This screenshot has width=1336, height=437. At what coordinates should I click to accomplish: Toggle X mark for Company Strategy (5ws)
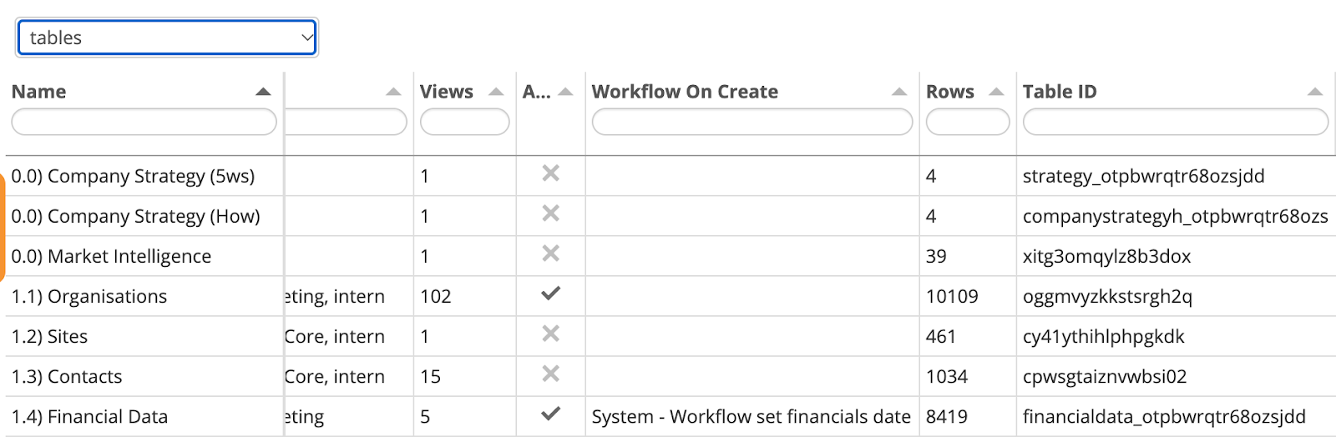click(550, 173)
